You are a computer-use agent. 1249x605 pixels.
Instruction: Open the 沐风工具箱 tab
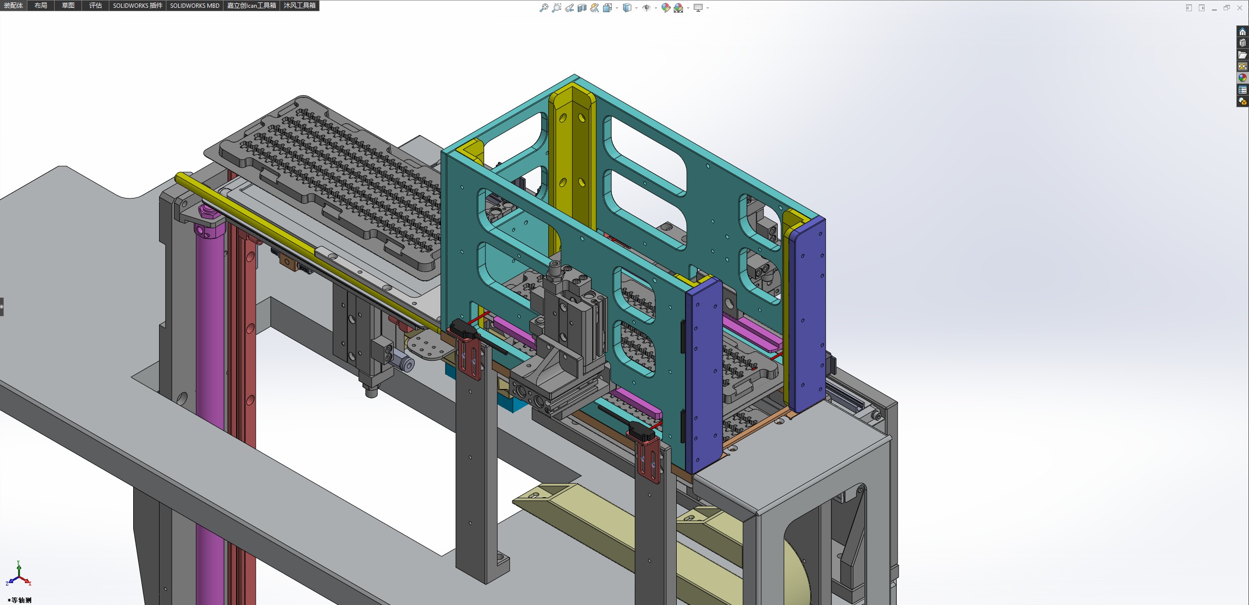300,5
